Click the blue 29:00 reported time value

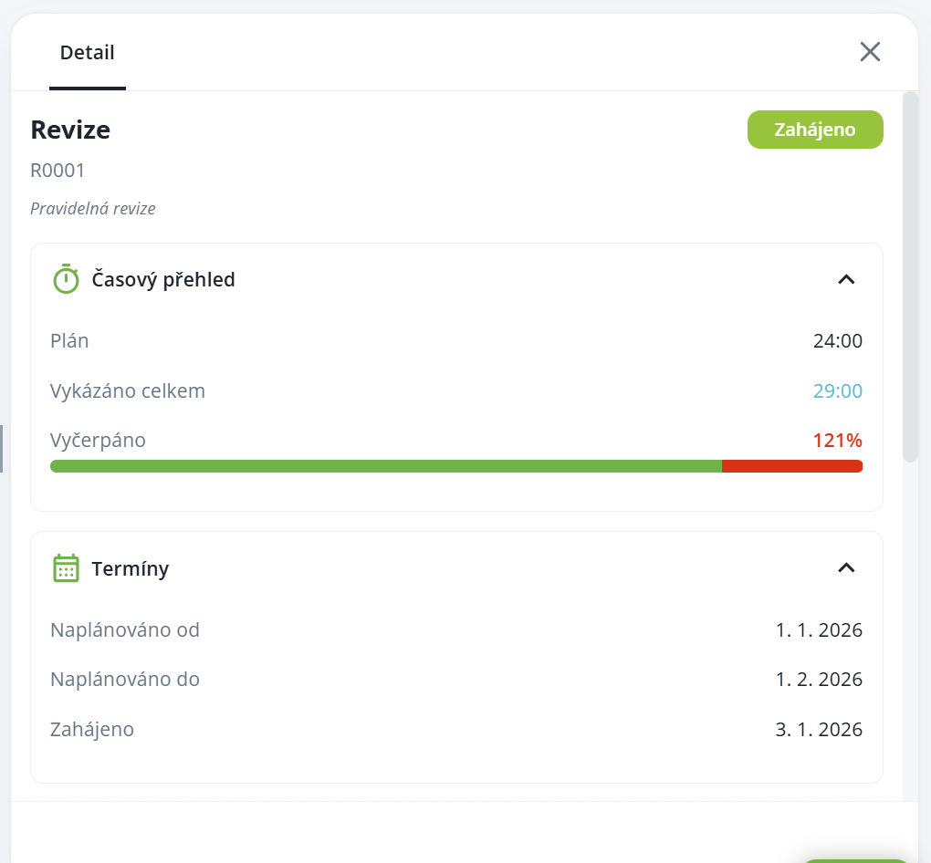(x=837, y=391)
